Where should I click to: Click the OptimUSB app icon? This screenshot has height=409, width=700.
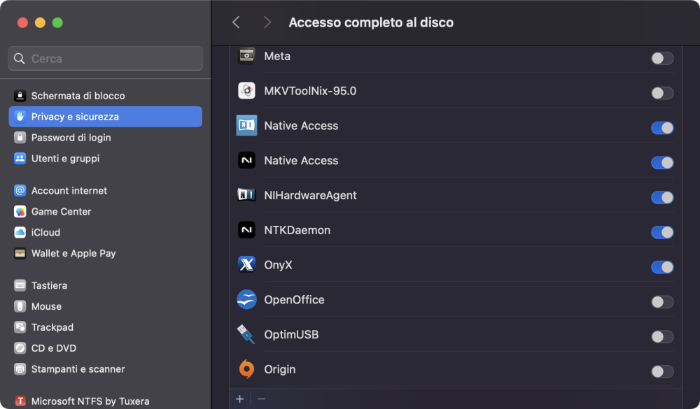[246, 334]
